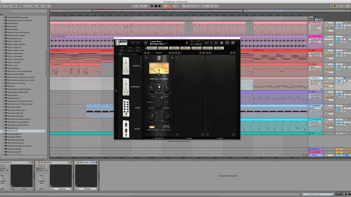This screenshot has height=197, width=351.
Task: Click the module search field in the plugin browser
Action: 132,54
